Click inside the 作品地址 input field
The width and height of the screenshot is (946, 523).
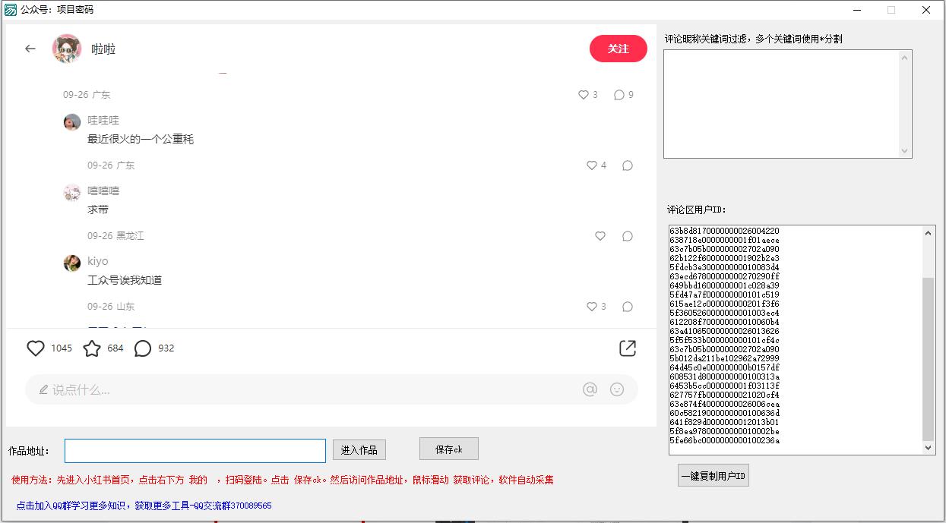point(195,450)
